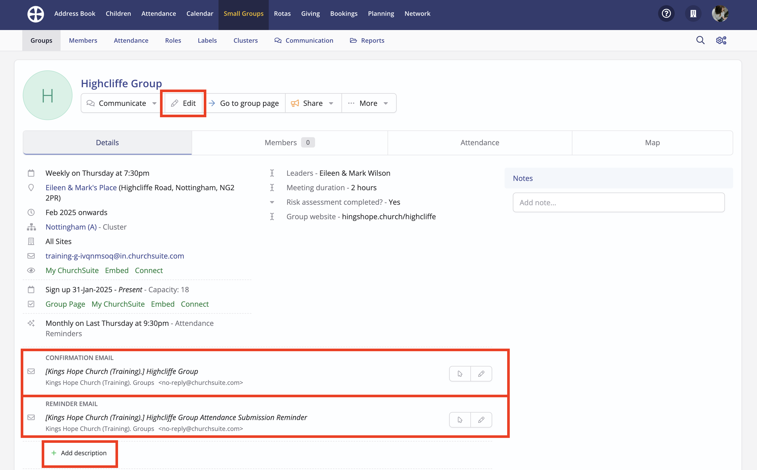Click the Edit group button
The image size is (757, 470).
183,103
